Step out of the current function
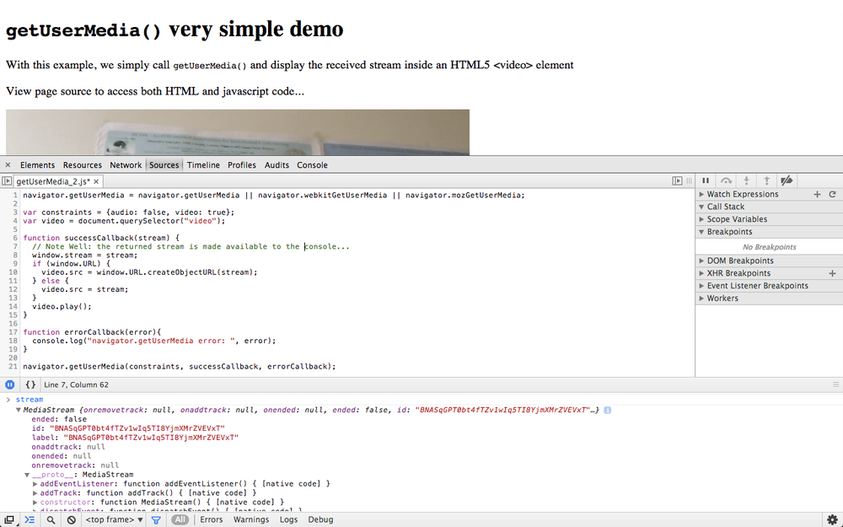843x527 pixels. click(766, 180)
